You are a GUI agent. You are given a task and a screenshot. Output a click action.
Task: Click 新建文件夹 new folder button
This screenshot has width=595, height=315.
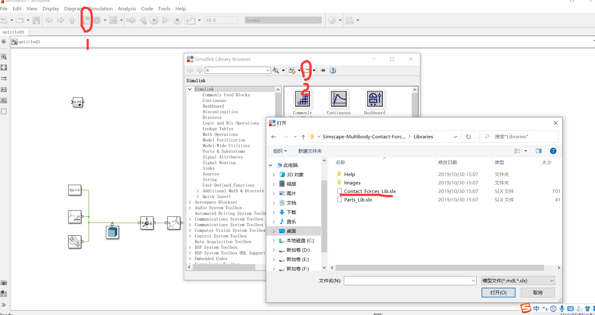click(310, 151)
